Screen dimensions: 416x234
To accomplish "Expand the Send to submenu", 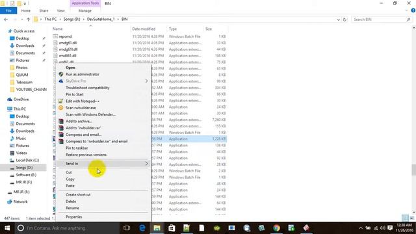I will coord(103,164).
